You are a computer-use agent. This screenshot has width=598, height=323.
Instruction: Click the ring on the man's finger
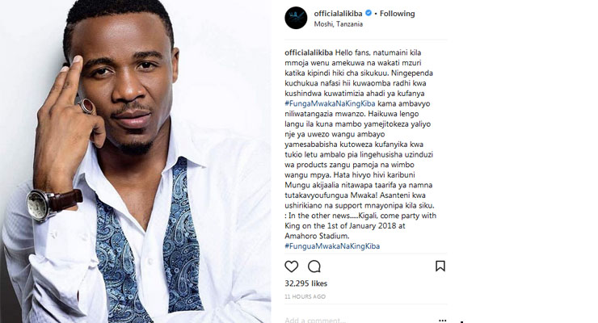tap(87, 107)
